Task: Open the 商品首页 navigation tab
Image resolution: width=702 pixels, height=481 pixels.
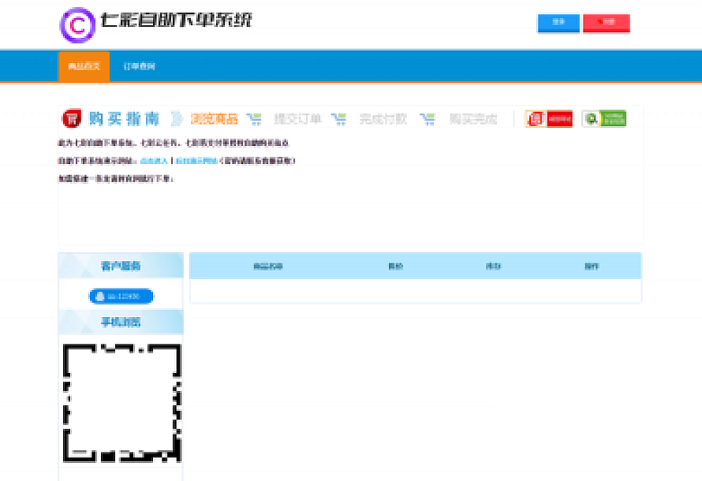Action: (84, 66)
